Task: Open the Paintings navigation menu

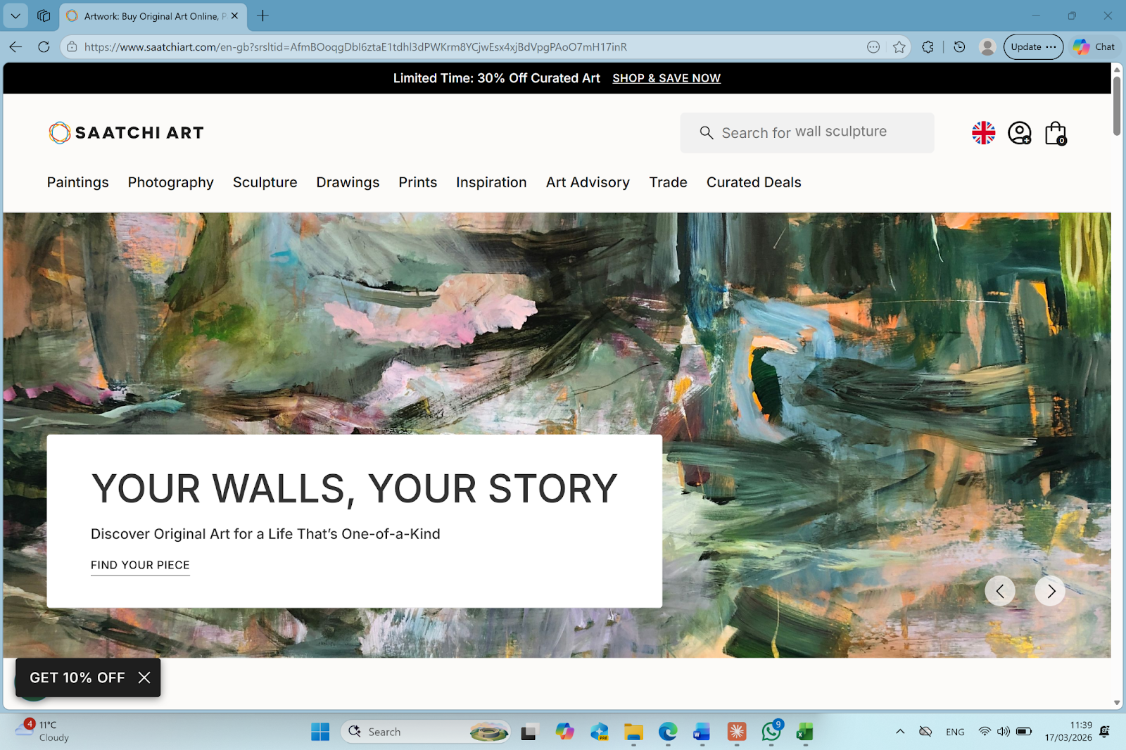Action: [77, 182]
